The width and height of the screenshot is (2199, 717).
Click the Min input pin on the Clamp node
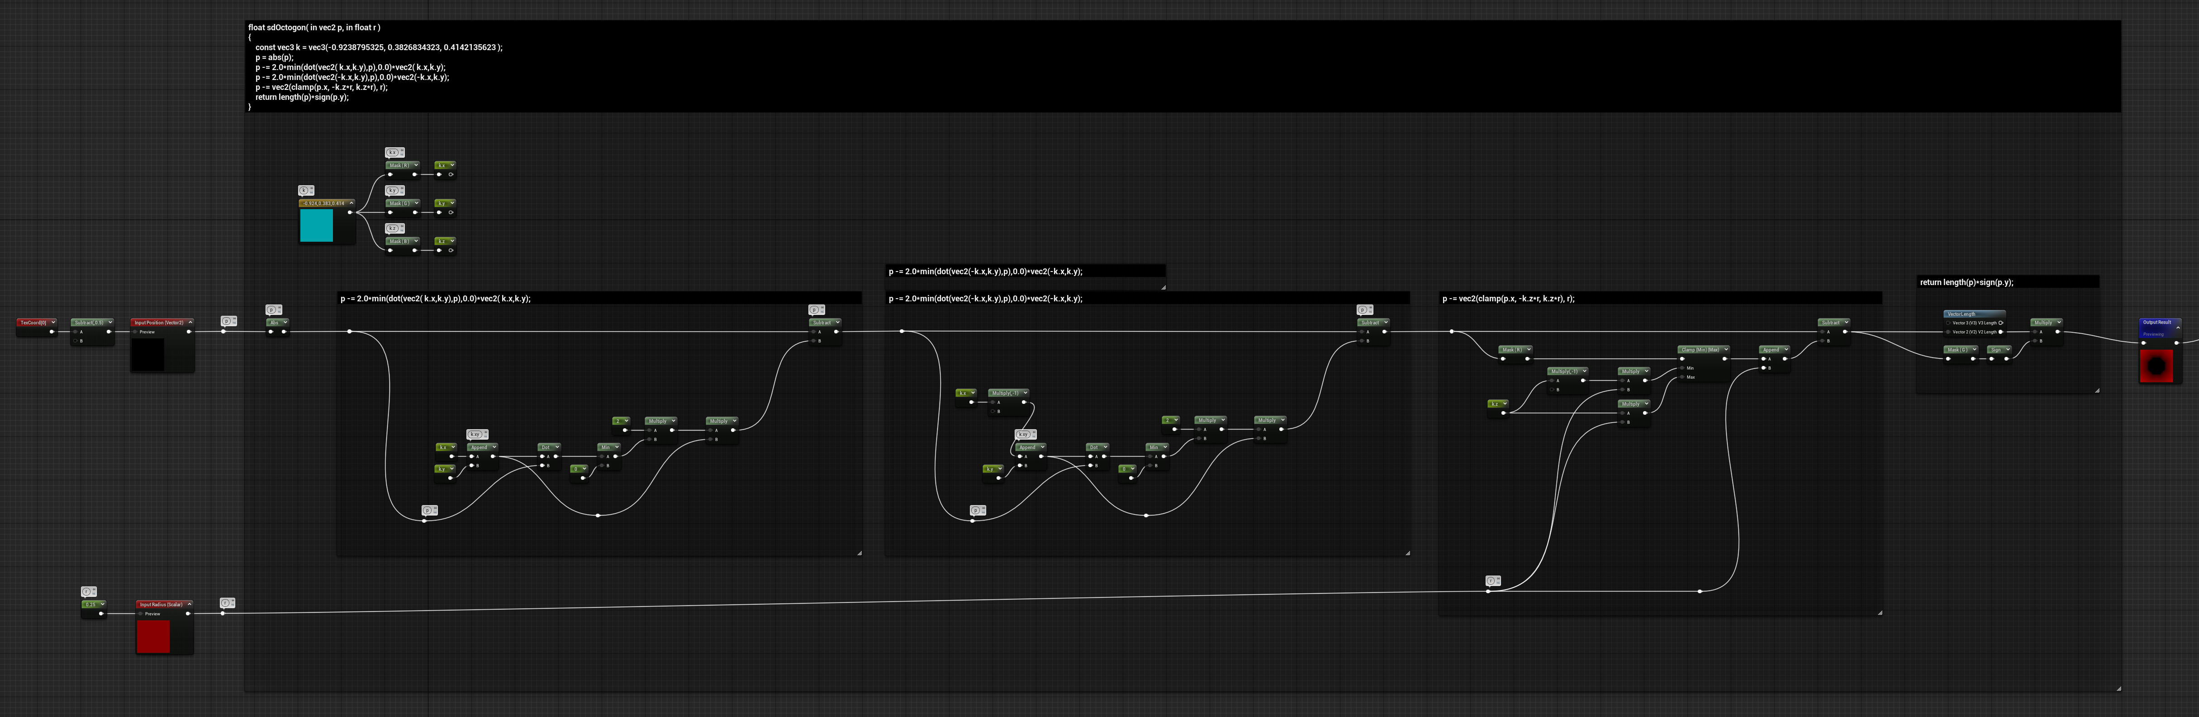pyautogui.click(x=1682, y=367)
